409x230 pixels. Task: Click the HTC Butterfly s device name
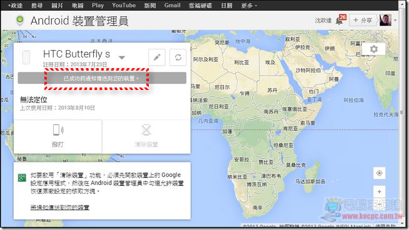click(76, 54)
